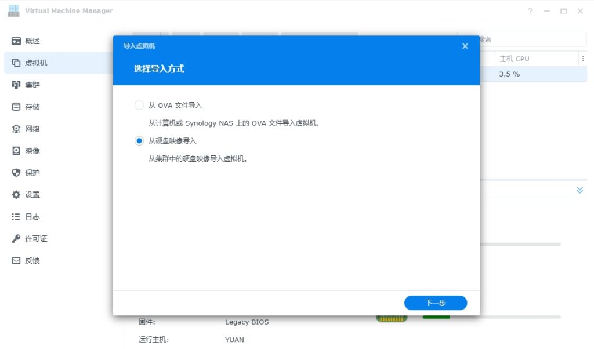
Task: Click the 保护 protection shield icon
Action: click(16, 173)
